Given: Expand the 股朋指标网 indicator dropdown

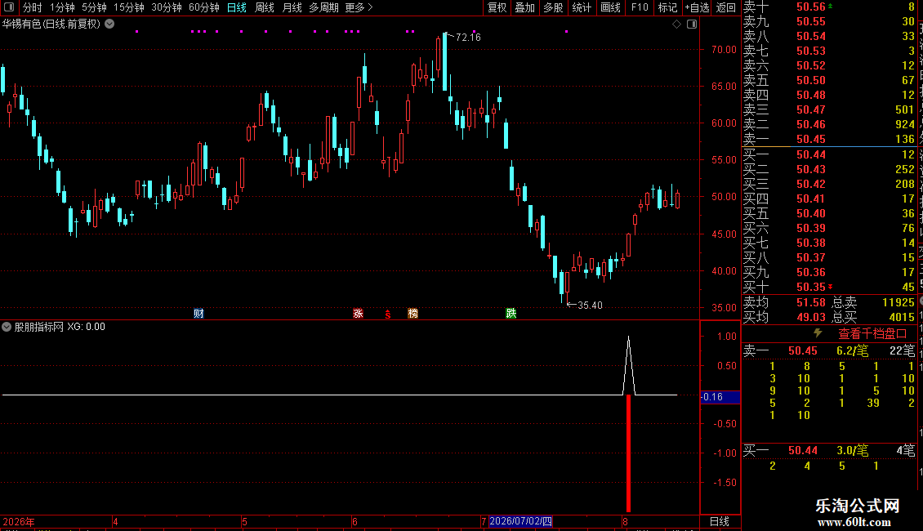Looking at the screenshot, I should tap(7, 327).
